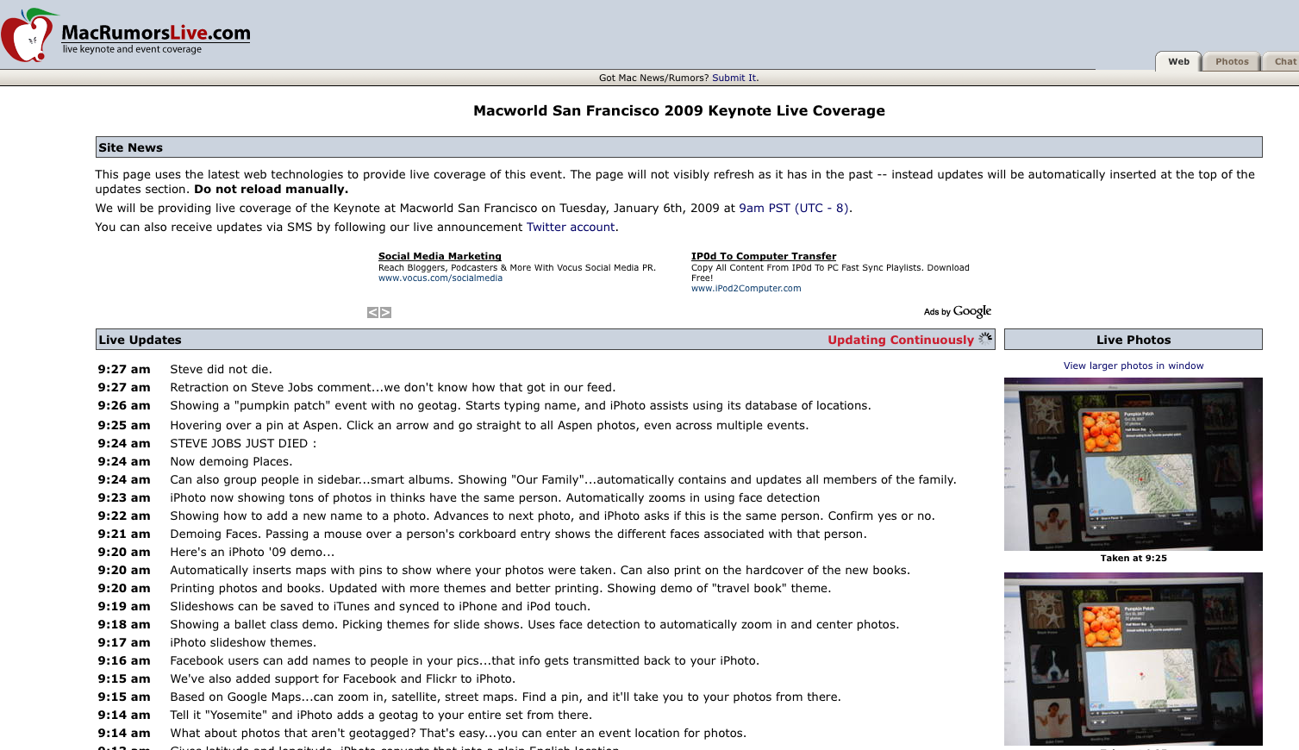Click the 'iPhoto slideshow themes.' update
Viewport: 1299px width, 750px height.
[x=243, y=642]
